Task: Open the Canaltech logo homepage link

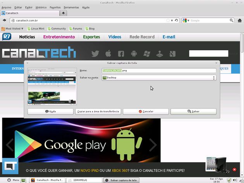Action: pyautogui.click(x=39, y=52)
